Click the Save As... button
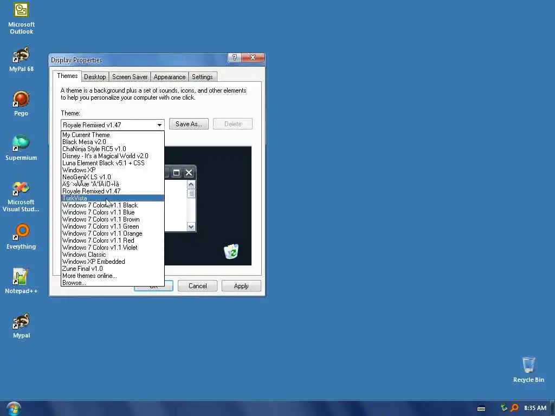Screen dimensions: 555x416 tap(189, 124)
